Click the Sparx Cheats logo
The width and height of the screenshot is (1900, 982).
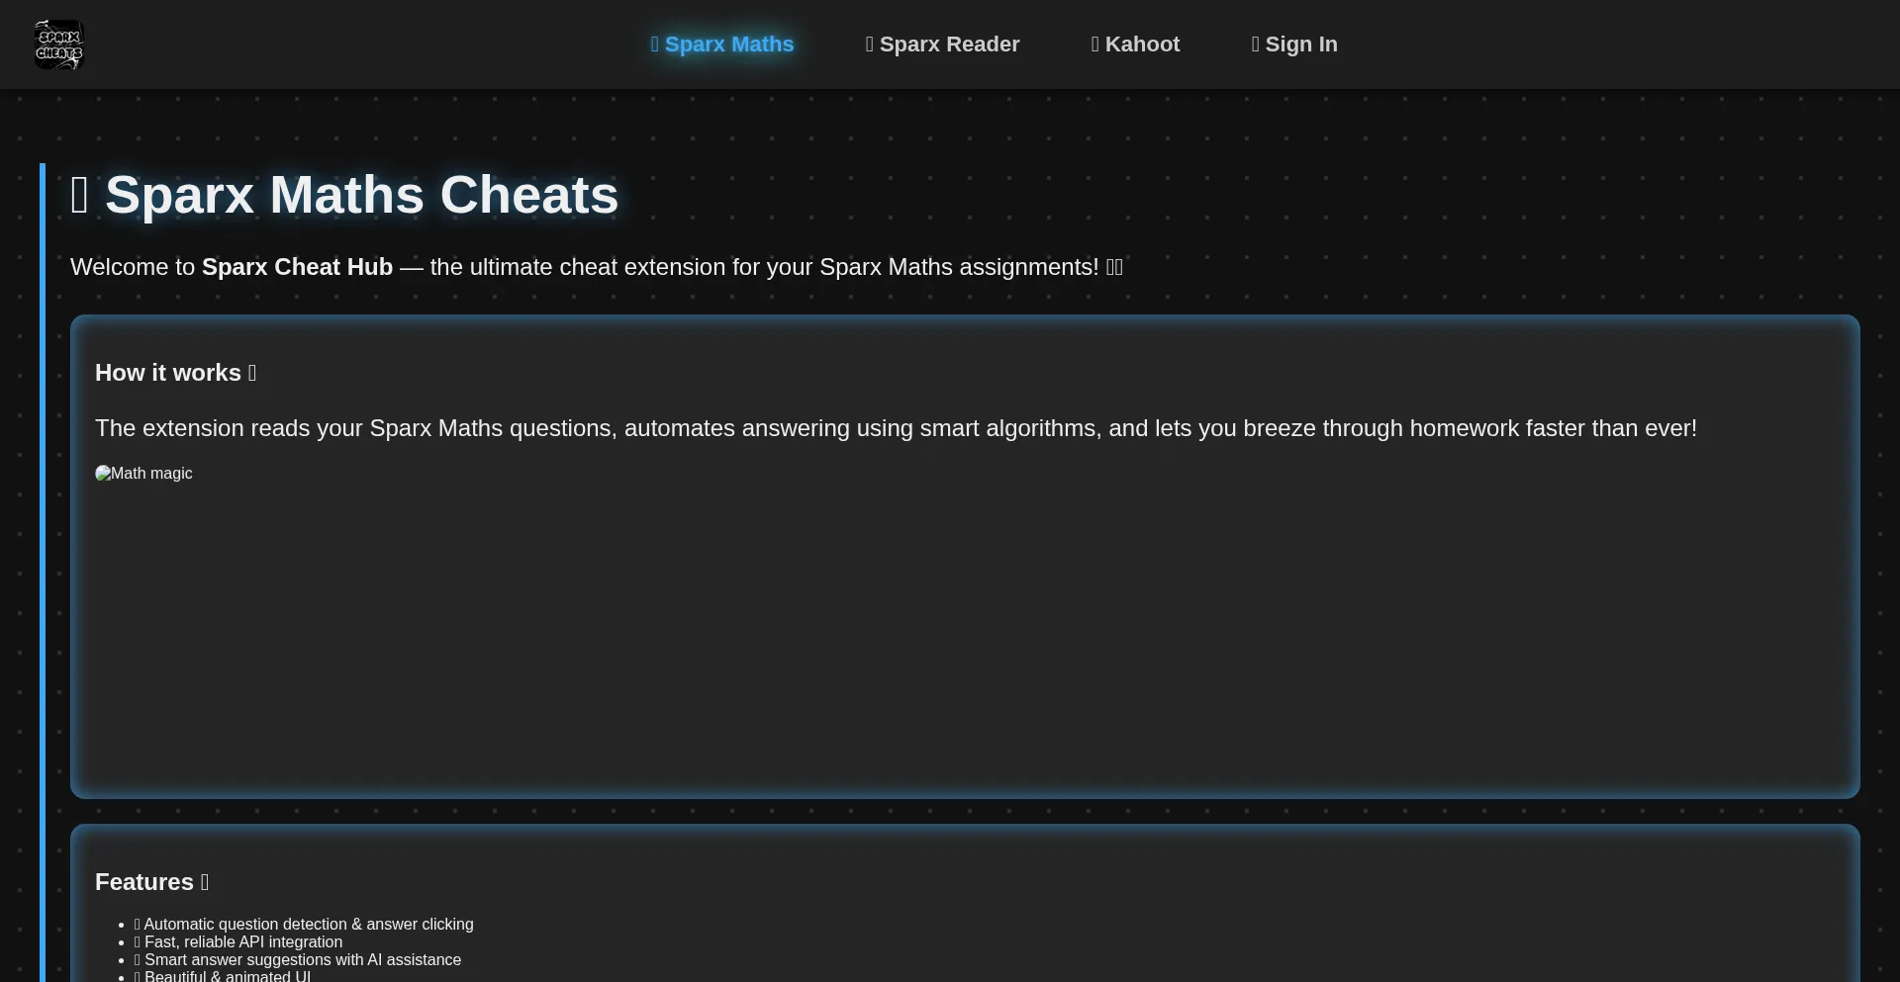point(59,45)
